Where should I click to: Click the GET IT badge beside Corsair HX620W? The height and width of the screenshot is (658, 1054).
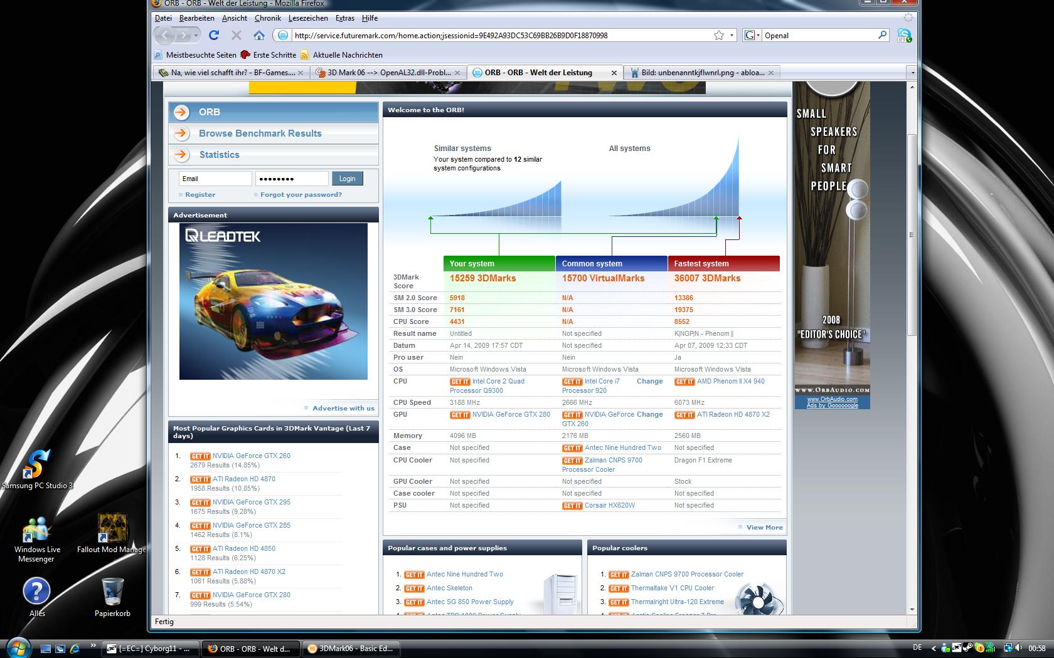pos(572,506)
